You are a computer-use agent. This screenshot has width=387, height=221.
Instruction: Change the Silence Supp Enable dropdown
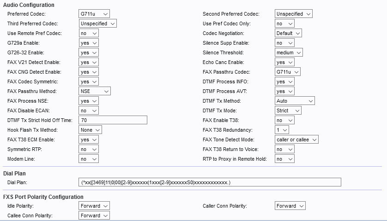(x=284, y=43)
